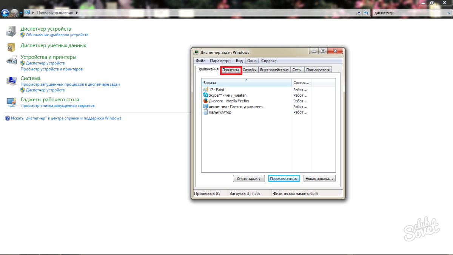Click the Система computer icon
Image resolution: width=453 pixels, height=255 pixels.
pyautogui.click(x=12, y=81)
